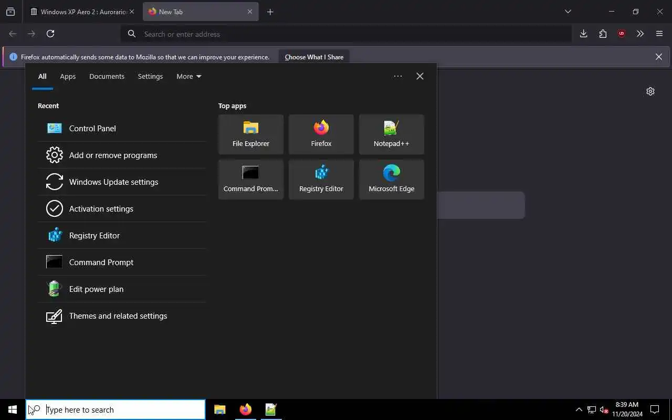This screenshot has width=672, height=420.
Task: Click the Type here to search box
Action: (x=115, y=409)
